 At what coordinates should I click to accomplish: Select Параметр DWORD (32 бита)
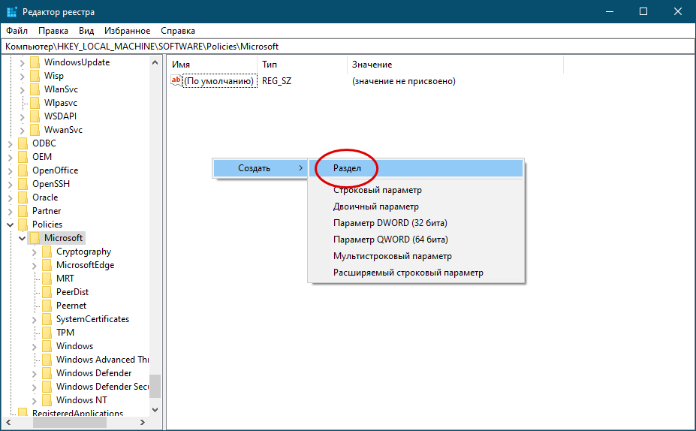pos(417,223)
